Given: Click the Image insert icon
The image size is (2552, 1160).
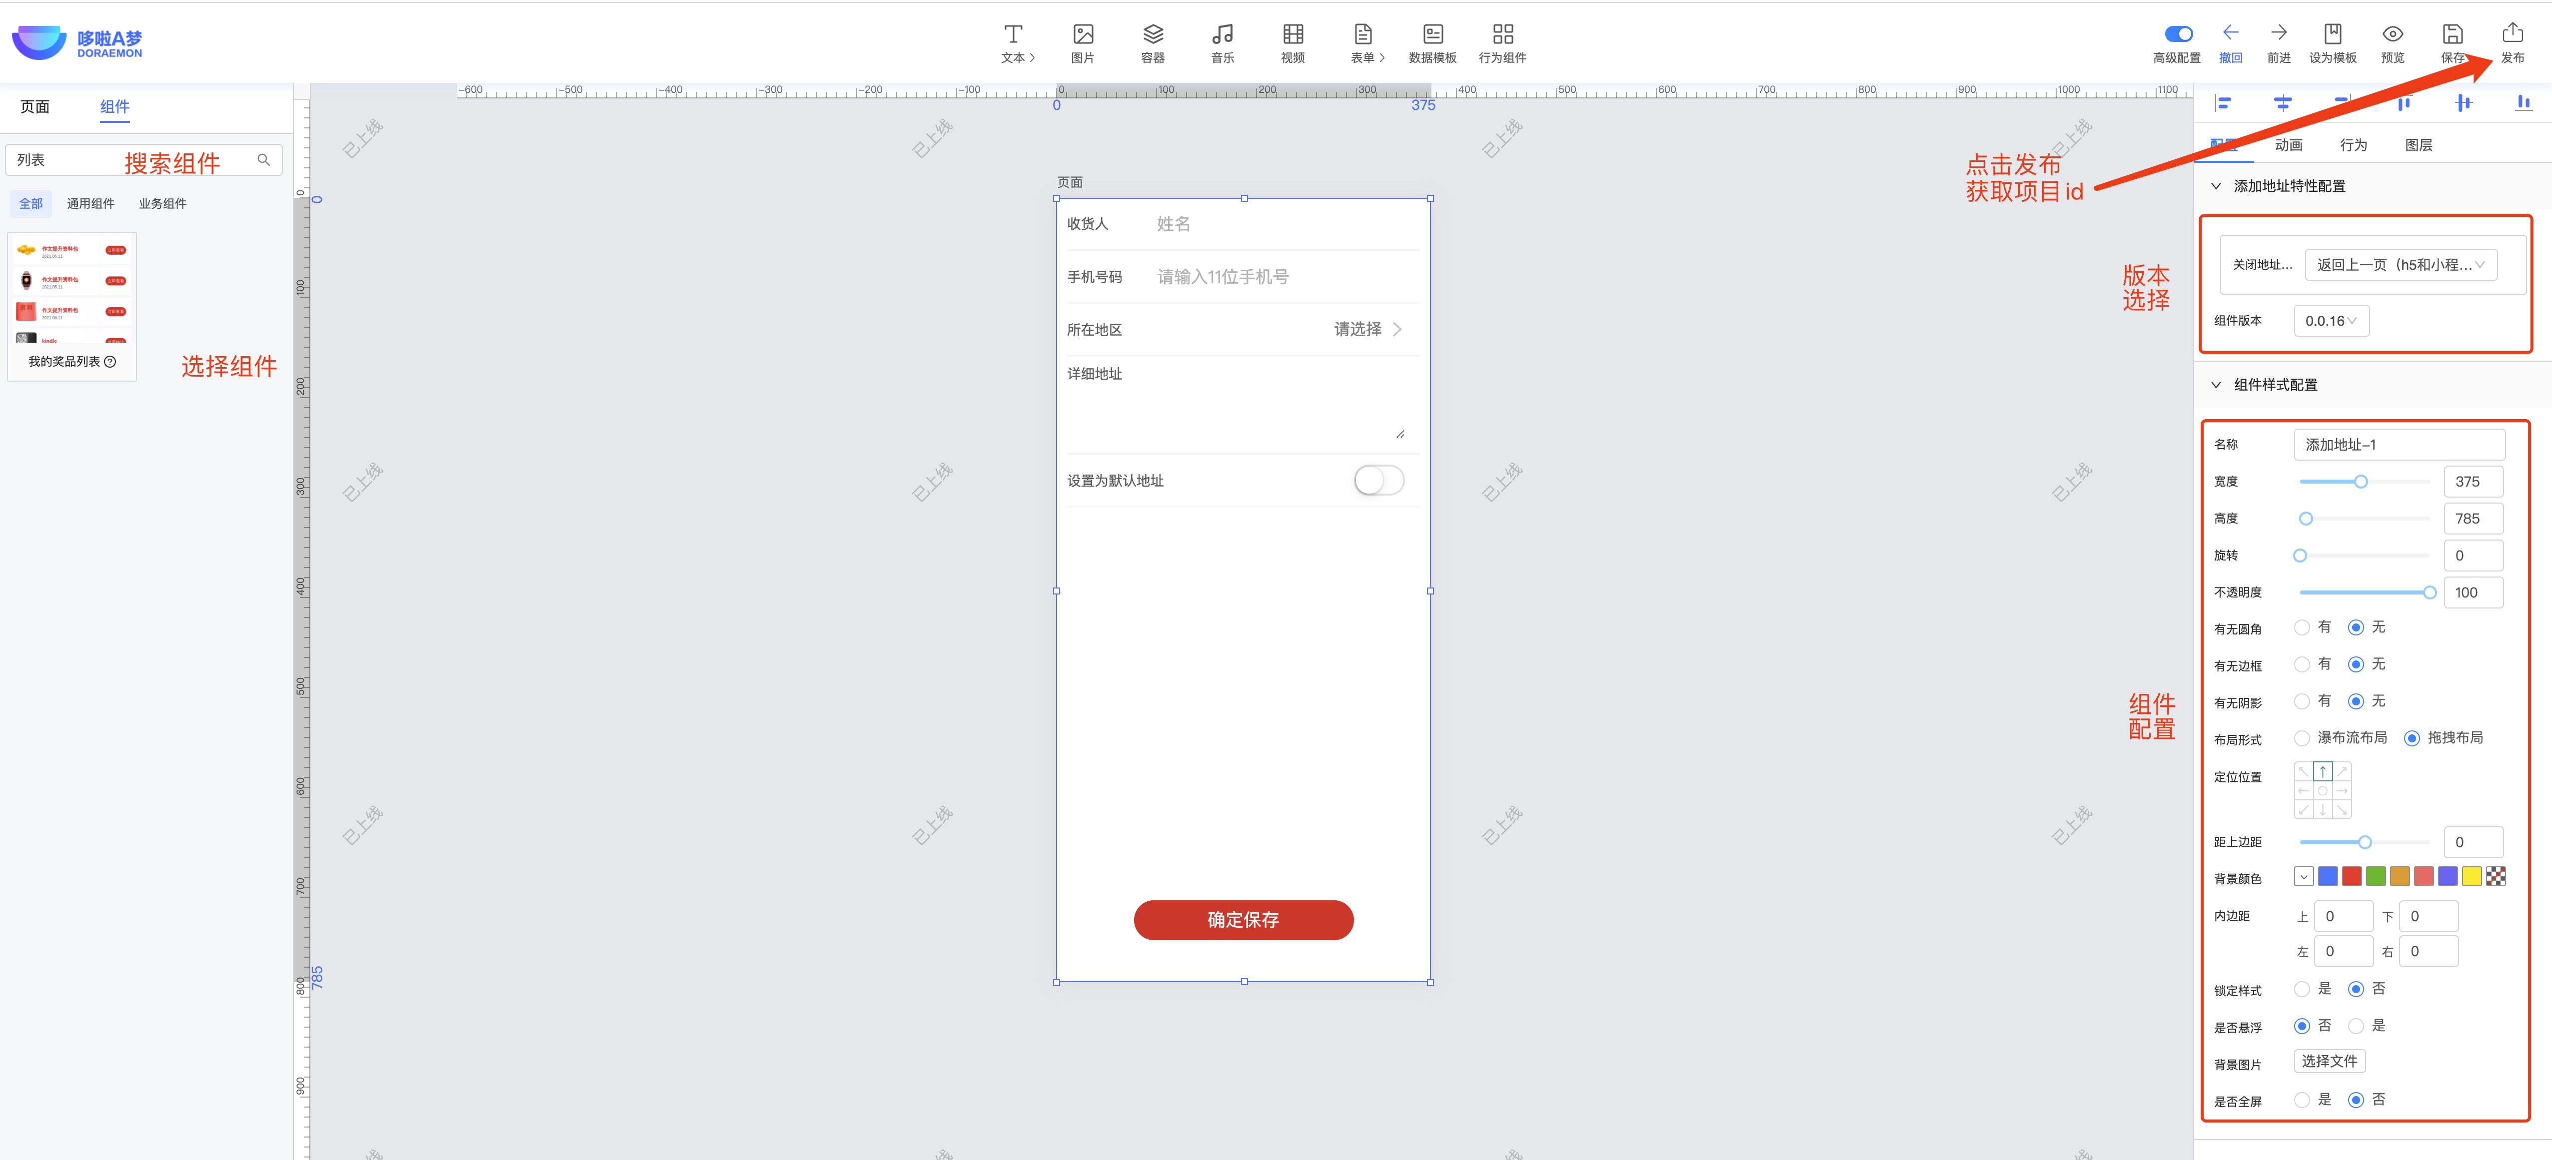Looking at the screenshot, I should (x=1083, y=34).
